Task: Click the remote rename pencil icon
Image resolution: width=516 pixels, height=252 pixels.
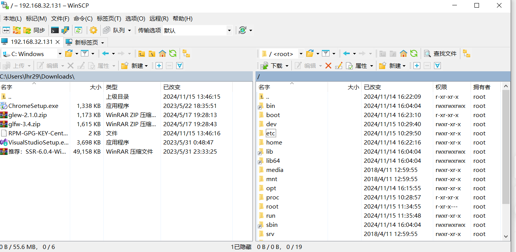Action: (339, 66)
